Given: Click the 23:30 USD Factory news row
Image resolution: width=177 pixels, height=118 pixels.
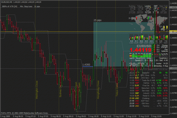Looking at the screenshot, I should 149,106.
